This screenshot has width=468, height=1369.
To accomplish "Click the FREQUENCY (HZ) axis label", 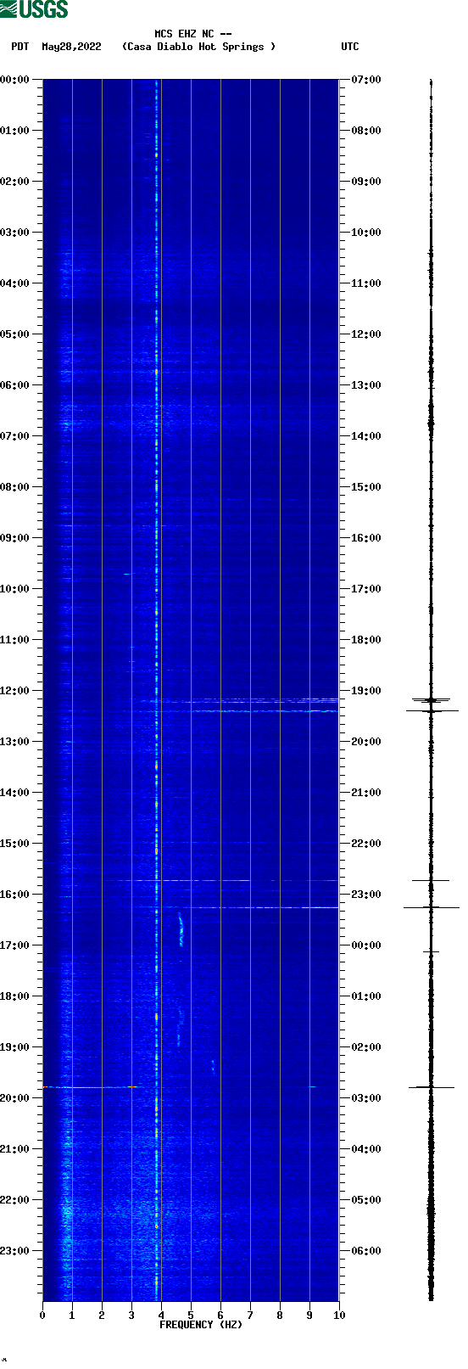I will pyautogui.click(x=201, y=1325).
